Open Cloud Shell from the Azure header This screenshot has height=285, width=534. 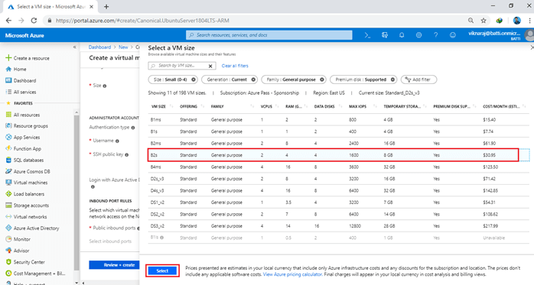(x=367, y=35)
